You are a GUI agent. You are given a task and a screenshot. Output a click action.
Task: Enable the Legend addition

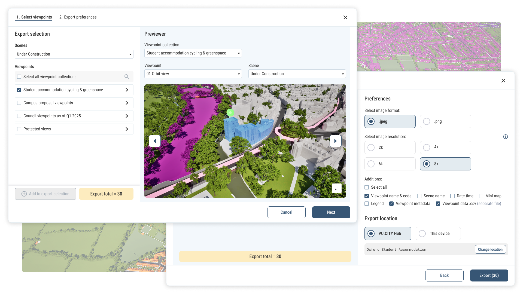367,204
